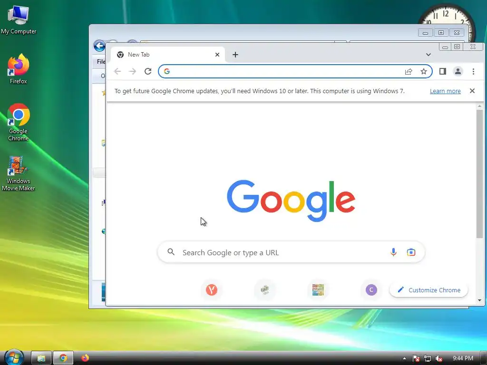Close the New Tab tab
The image size is (487, 365).
tap(217, 55)
